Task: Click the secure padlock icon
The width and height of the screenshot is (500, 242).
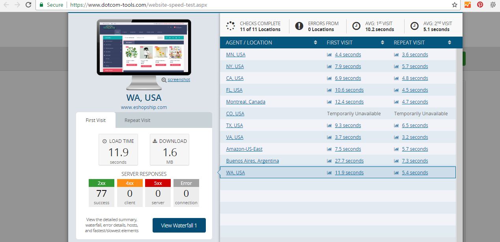Action: tap(41, 5)
